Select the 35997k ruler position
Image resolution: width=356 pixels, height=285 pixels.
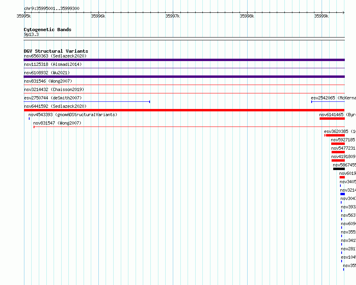pyautogui.click(x=172, y=16)
